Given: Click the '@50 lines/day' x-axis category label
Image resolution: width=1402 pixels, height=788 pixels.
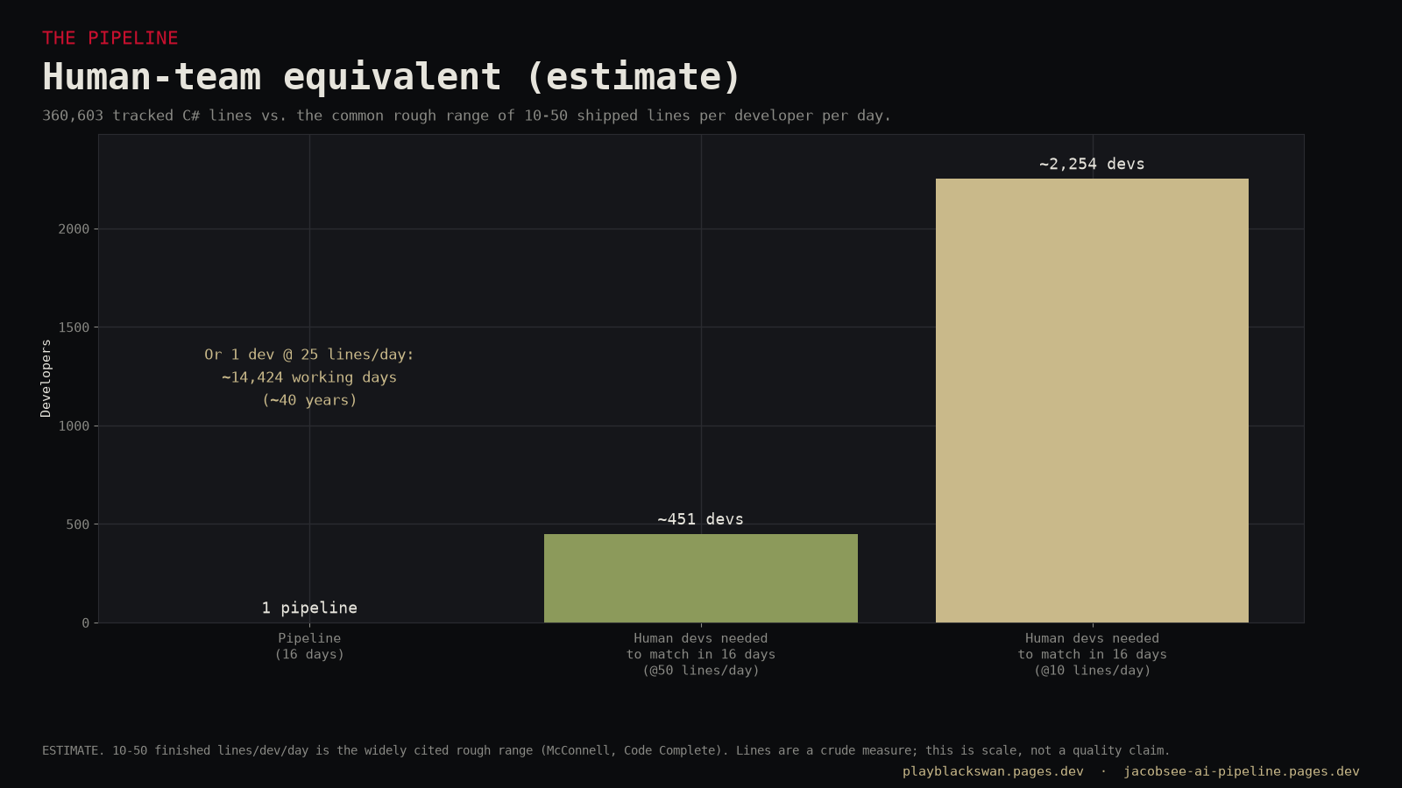Looking at the screenshot, I should tap(701, 654).
